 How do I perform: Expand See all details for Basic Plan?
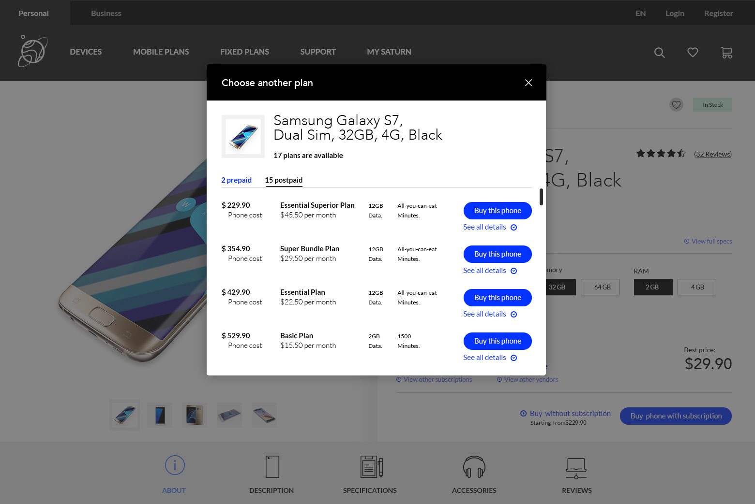pos(490,358)
